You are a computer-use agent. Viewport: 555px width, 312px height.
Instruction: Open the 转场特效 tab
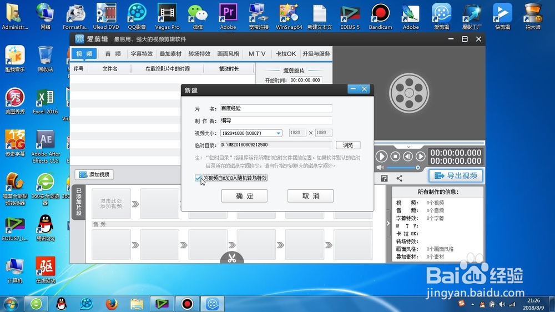[199, 54]
